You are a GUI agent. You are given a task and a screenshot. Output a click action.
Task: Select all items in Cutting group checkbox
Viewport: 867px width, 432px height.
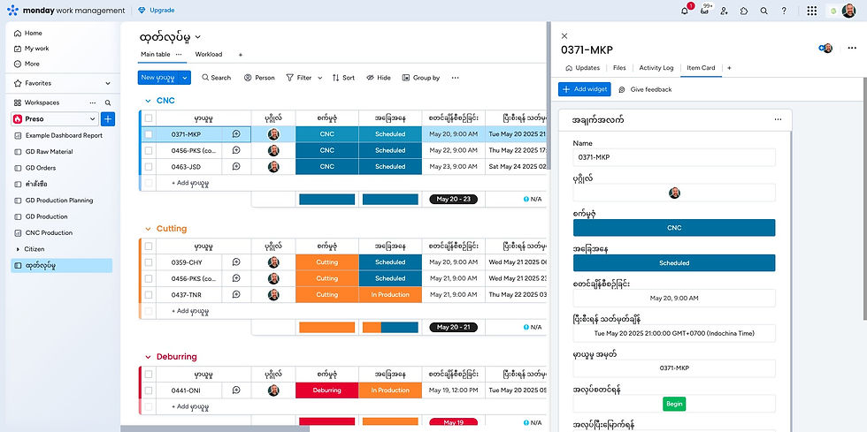click(149, 246)
